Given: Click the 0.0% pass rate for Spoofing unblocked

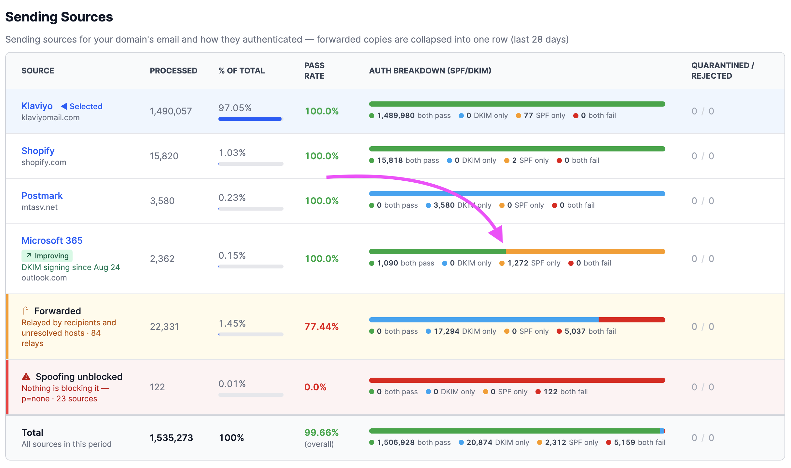Looking at the screenshot, I should pos(315,387).
